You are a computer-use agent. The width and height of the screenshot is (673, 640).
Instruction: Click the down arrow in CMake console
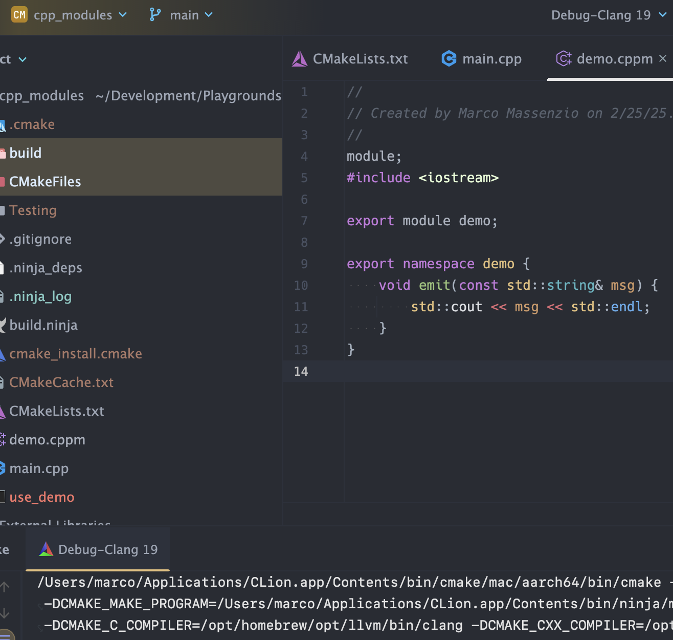(x=5, y=613)
